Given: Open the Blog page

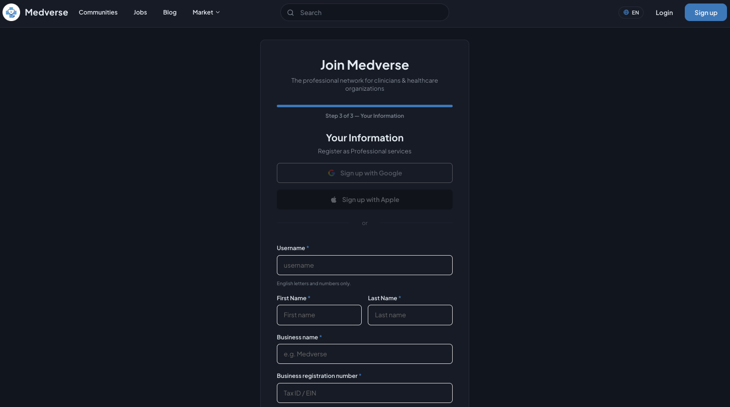Looking at the screenshot, I should pyautogui.click(x=170, y=13).
